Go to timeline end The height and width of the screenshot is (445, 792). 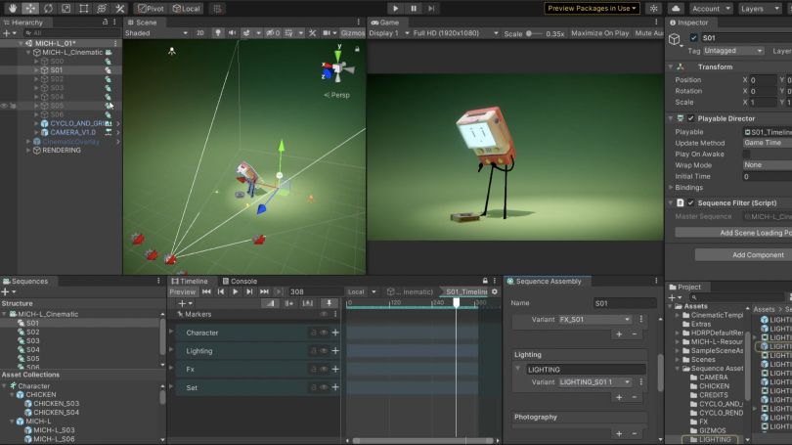tap(264, 291)
